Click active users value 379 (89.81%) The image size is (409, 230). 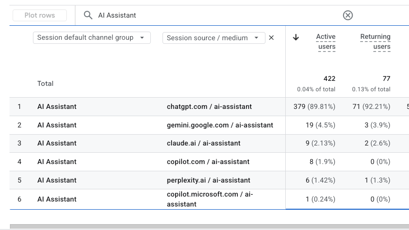pyautogui.click(x=314, y=107)
